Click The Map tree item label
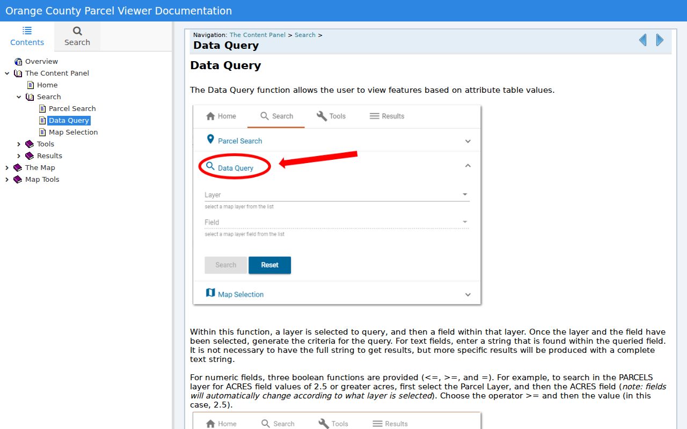The image size is (687, 429). 40,168
